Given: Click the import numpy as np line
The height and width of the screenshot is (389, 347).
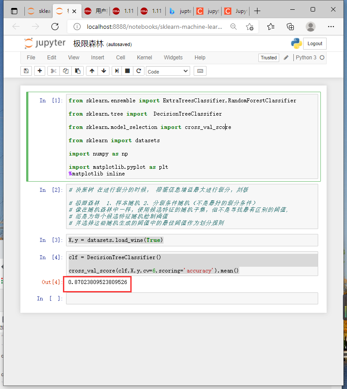Looking at the screenshot, I should [98, 154].
